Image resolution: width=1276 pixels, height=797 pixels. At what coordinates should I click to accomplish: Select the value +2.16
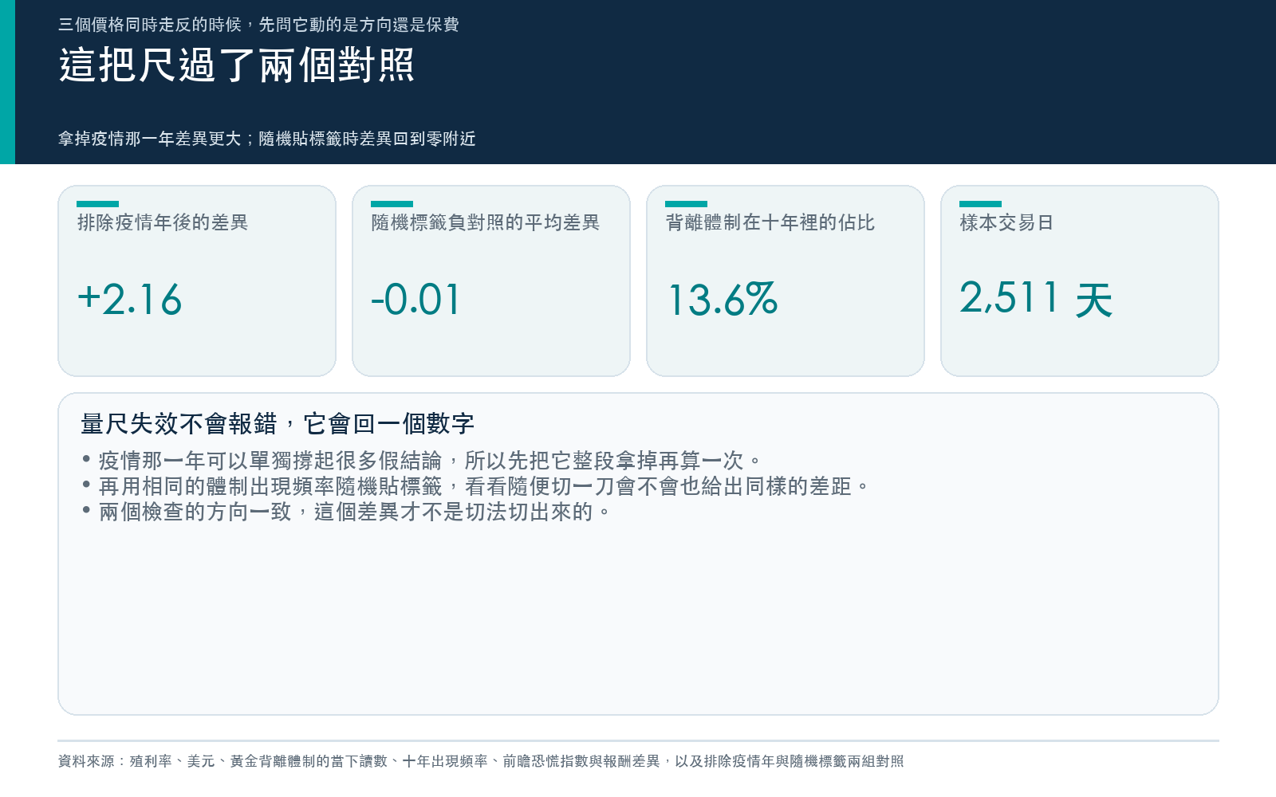point(130,300)
